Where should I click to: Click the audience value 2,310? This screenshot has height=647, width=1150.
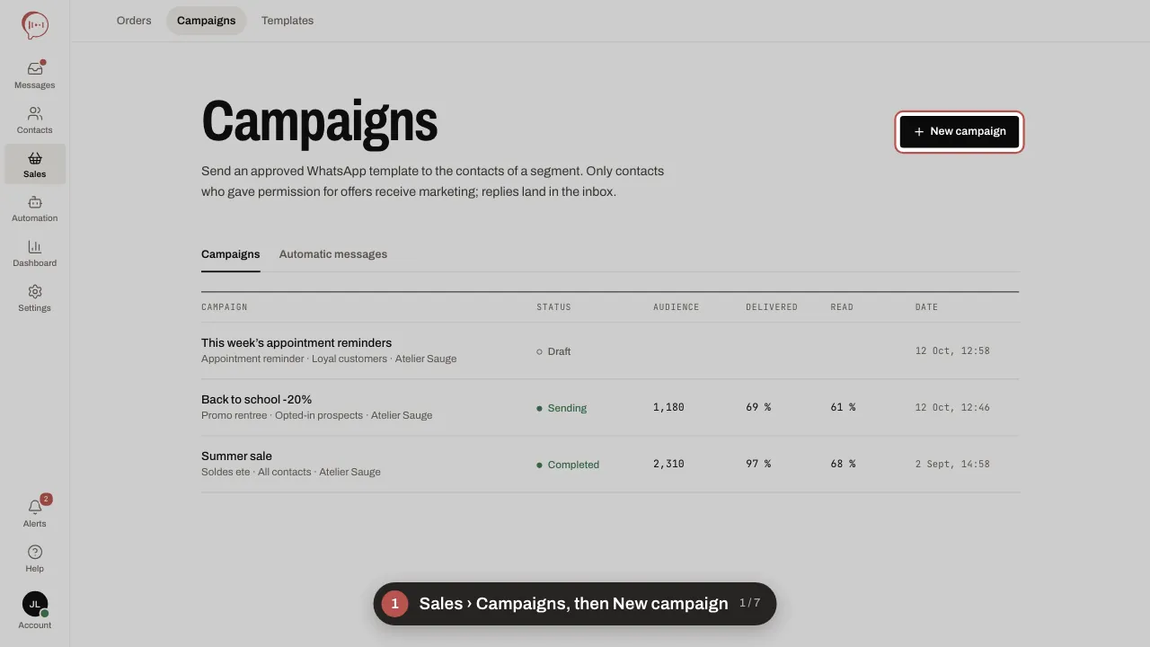(668, 464)
